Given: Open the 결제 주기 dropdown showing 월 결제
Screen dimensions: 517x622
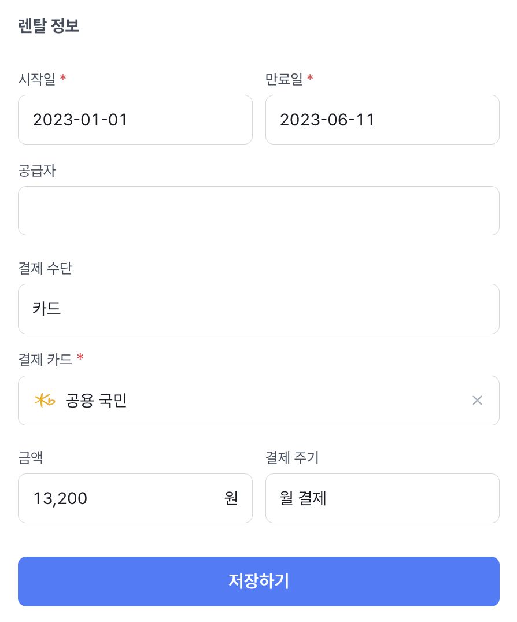Looking at the screenshot, I should tap(382, 498).
